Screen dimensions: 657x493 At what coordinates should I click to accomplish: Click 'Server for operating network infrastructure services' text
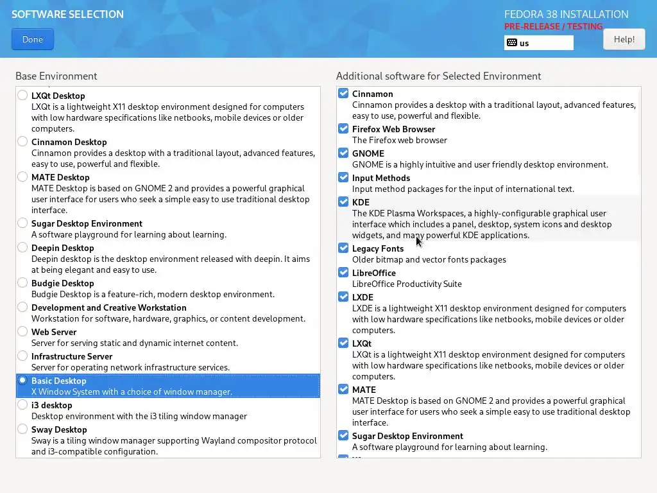point(131,367)
